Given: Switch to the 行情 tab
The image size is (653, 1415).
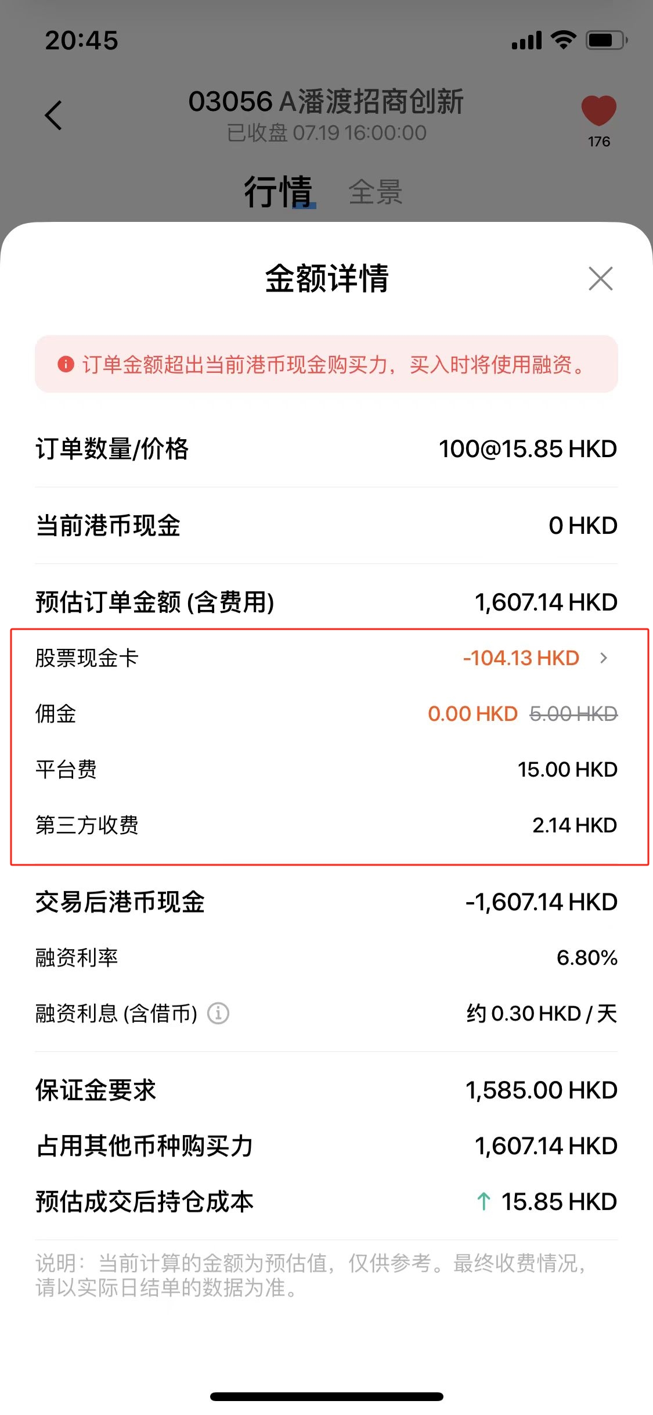Looking at the screenshot, I should 278,191.
